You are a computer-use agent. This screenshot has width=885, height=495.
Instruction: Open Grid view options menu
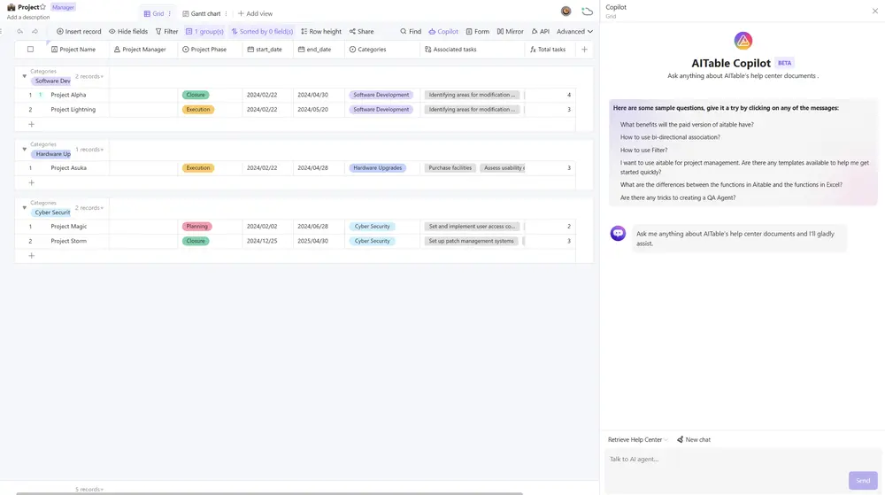pyautogui.click(x=169, y=13)
